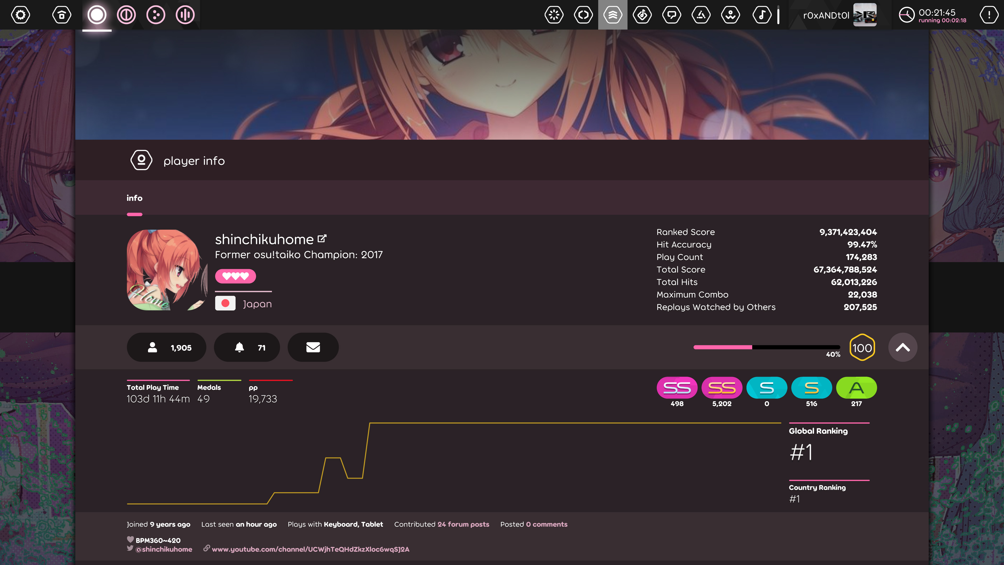This screenshot has width=1004, height=565.
Task: Open the @shinchikuhome Twitter link
Action: [164, 549]
